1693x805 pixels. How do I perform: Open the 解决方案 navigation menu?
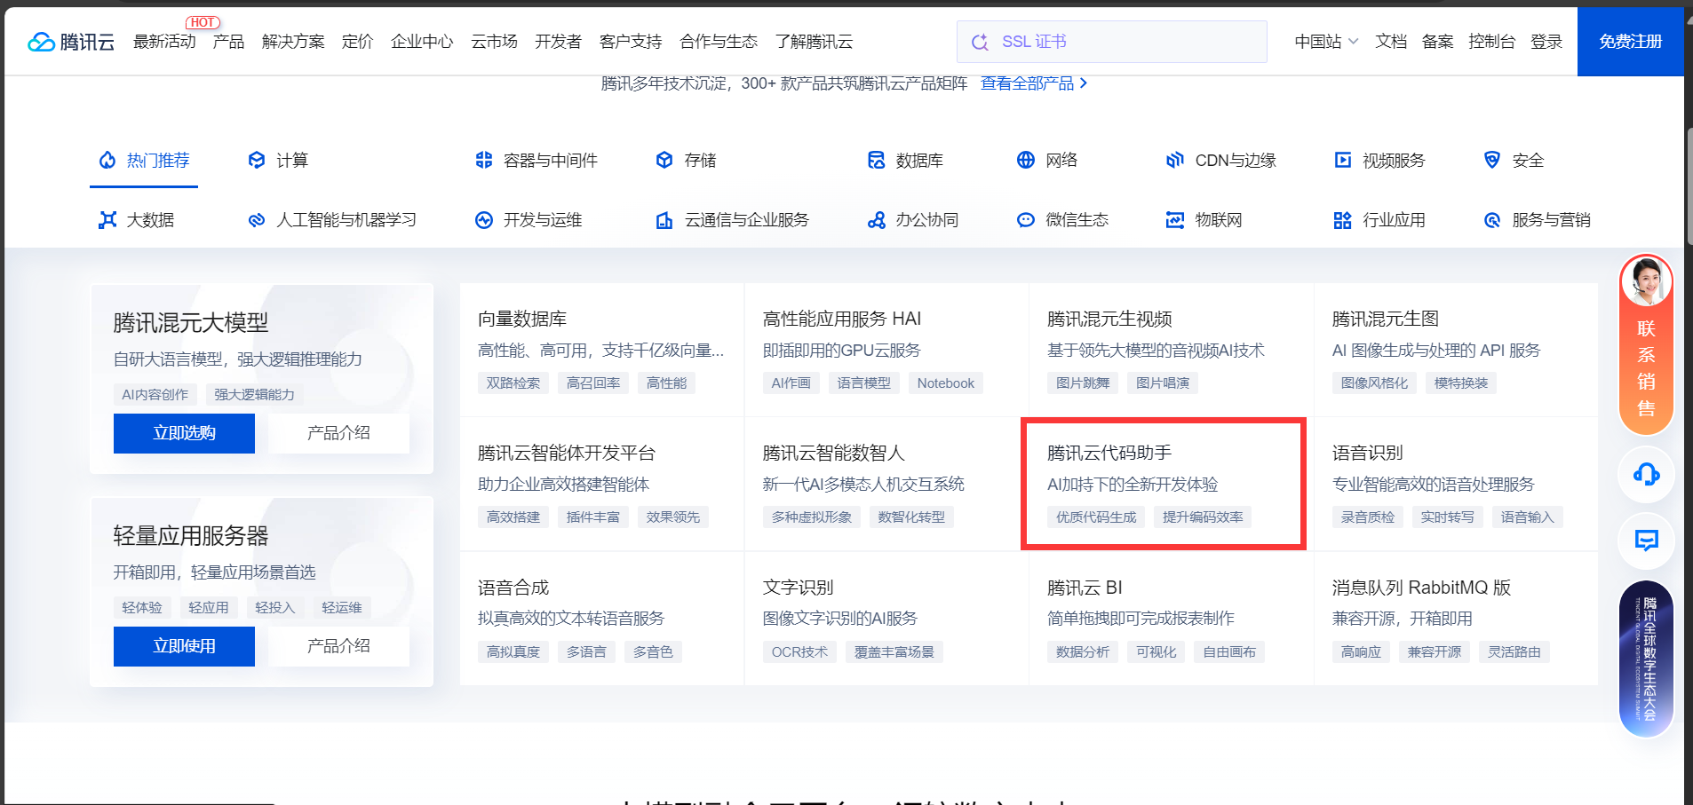pos(293,42)
